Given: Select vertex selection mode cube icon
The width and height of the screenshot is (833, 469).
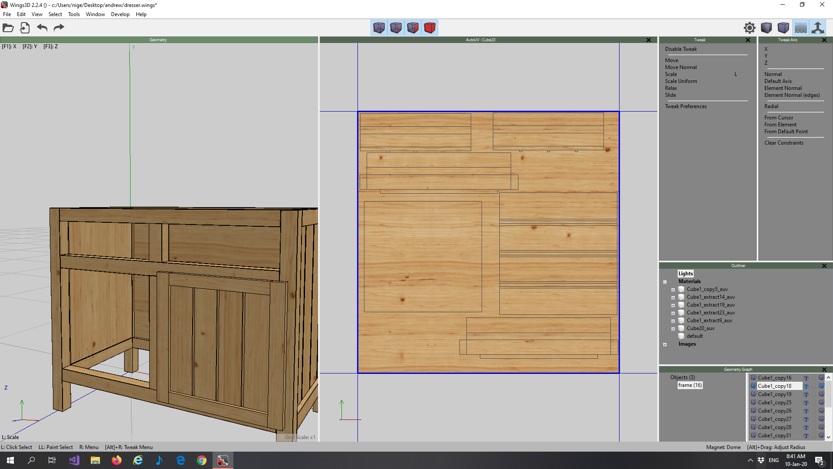Looking at the screenshot, I should coord(379,28).
